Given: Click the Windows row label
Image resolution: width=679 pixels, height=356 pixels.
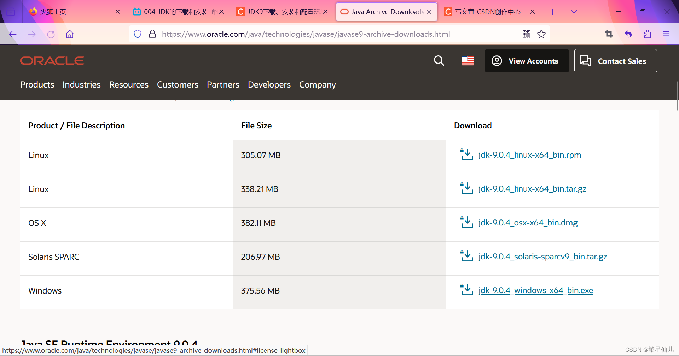Looking at the screenshot, I should click(45, 291).
